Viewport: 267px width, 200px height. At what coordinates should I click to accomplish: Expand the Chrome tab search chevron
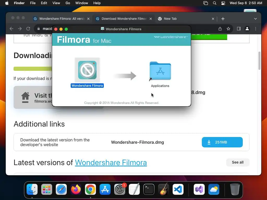(256, 19)
